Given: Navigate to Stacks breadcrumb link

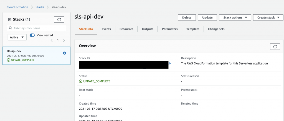Looking at the screenshot, I should (x=40, y=7).
